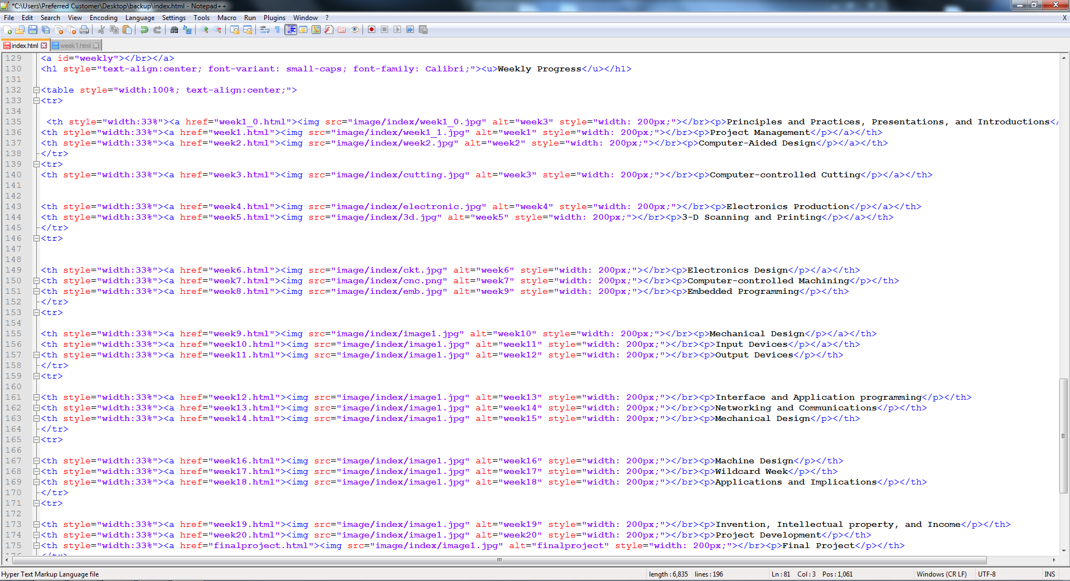Open the Search menu
The height and width of the screenshot is (581, 1070).
50,18
